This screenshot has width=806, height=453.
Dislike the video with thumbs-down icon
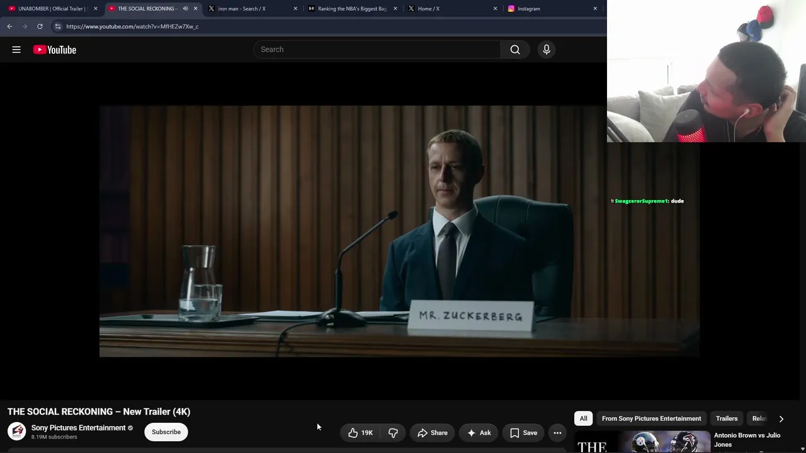393,433
